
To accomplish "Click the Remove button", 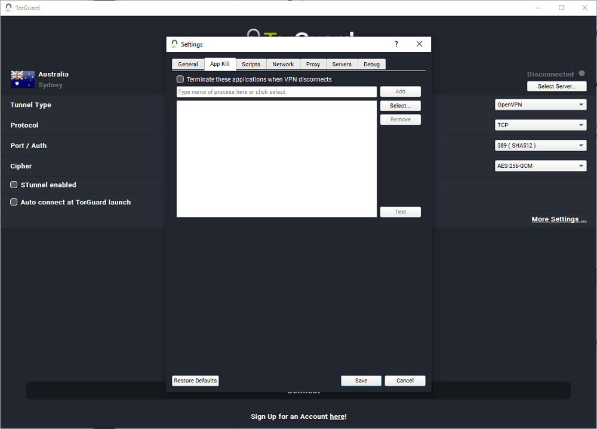I will (x=400, y=119).
